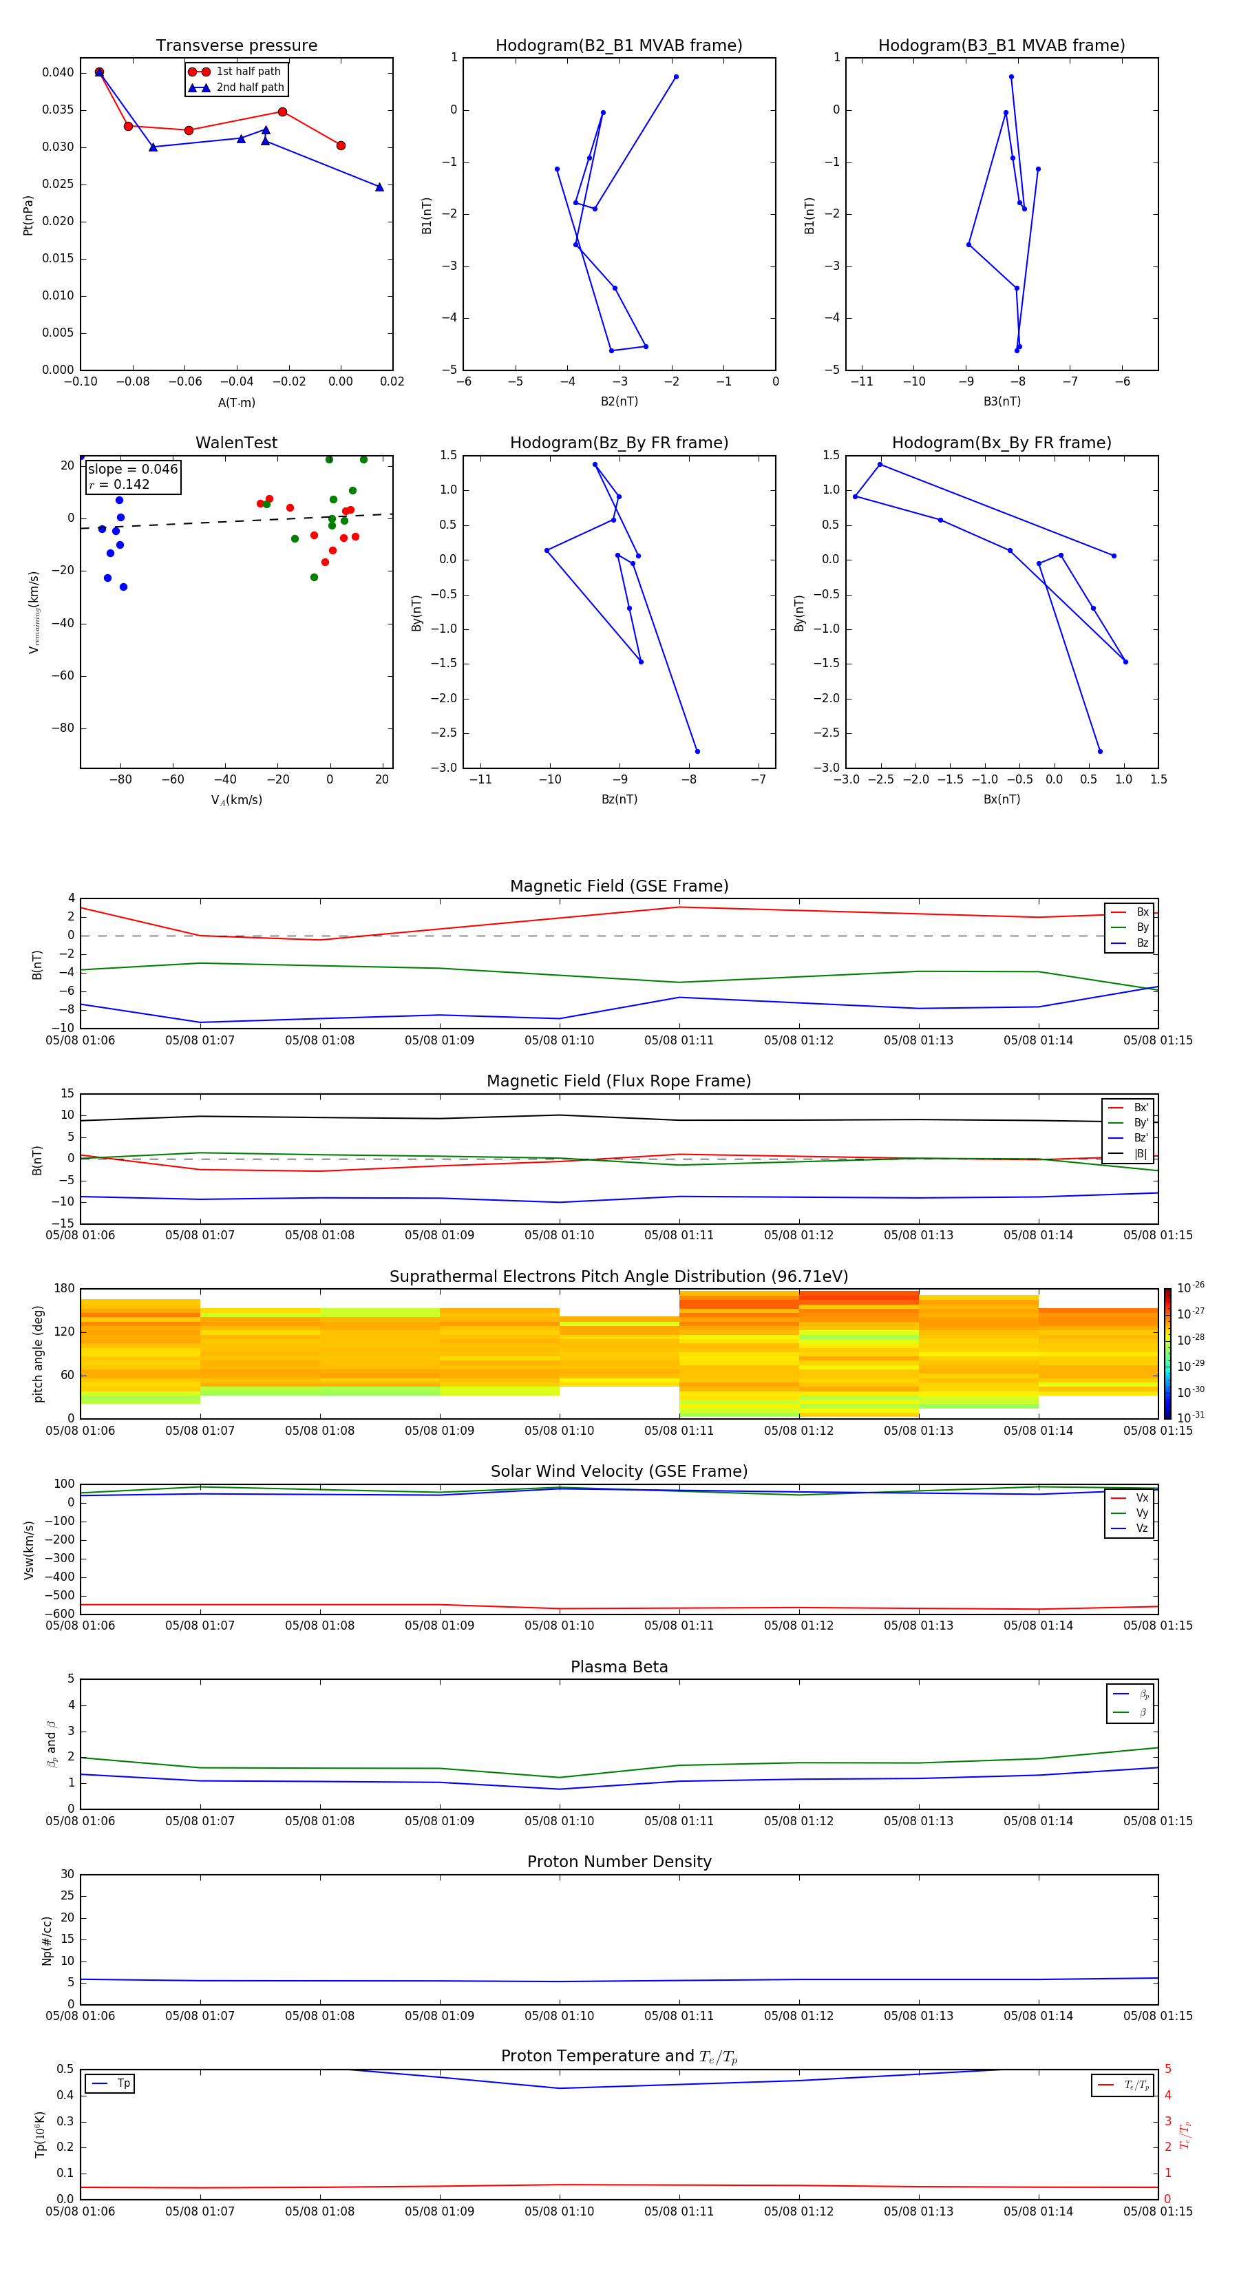
Task: Click the 'Np(#/cc)' axis label
Action: point(47,1939)
